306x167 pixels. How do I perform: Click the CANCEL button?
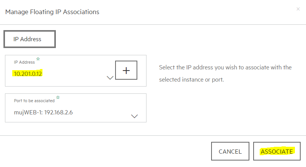coord(230,151)
